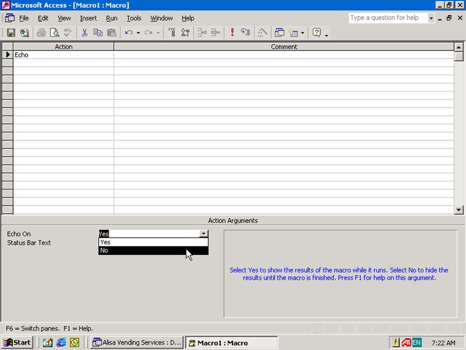The height and width of the screenshot is (350, 466).
Task: Choose No in Echo On list
Action: point(153,250)
